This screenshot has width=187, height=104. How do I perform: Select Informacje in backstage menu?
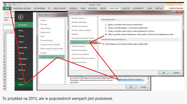coord(24,25)
